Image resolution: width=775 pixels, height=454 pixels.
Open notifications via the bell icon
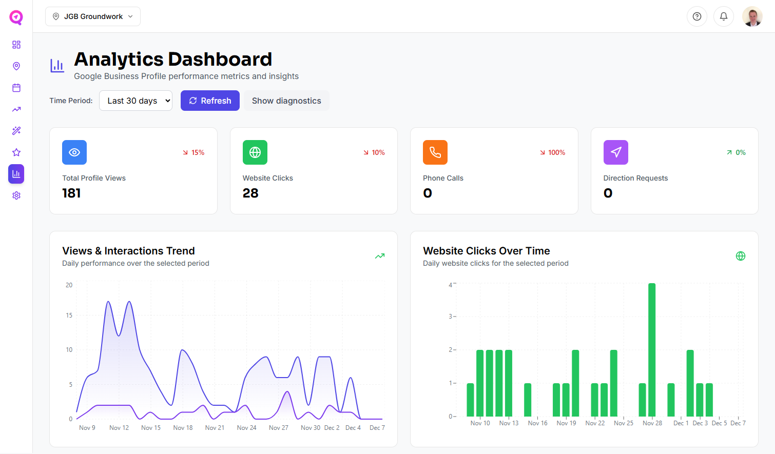(724, 16)
